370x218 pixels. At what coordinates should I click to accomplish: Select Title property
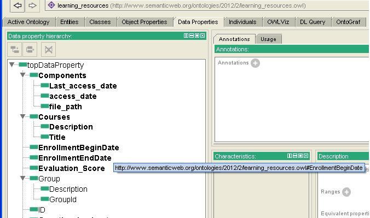[57, 137]
